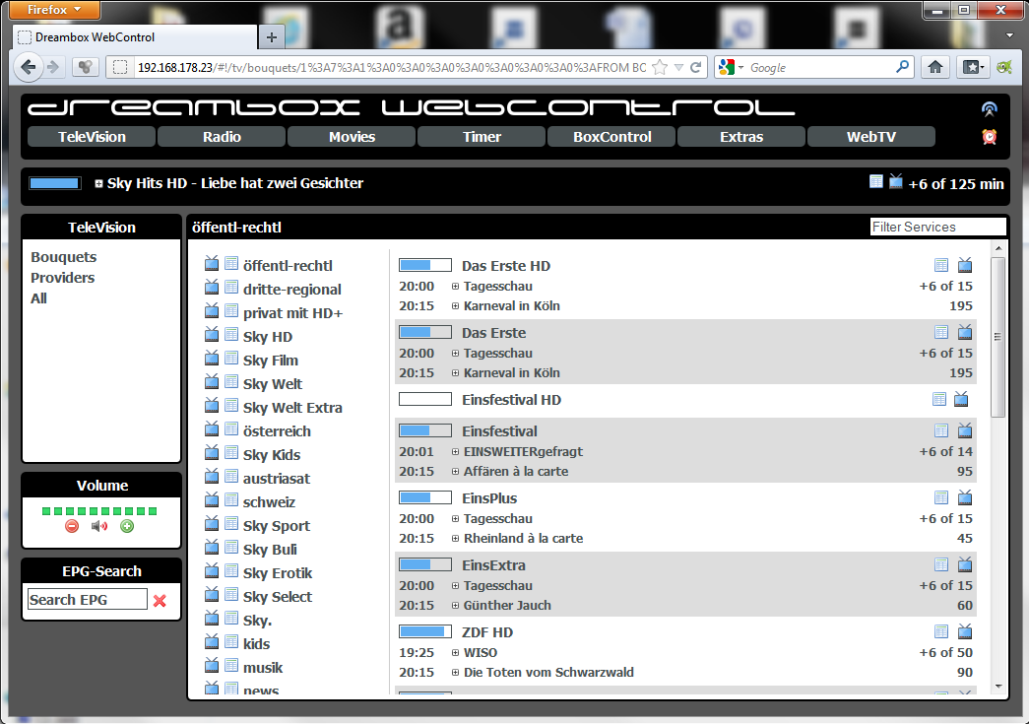Click the volume down minus icon
This screenshot has height=724, width=1029.
coord(72,527)
